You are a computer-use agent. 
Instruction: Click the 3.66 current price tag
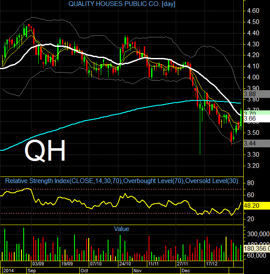point(257,119)
